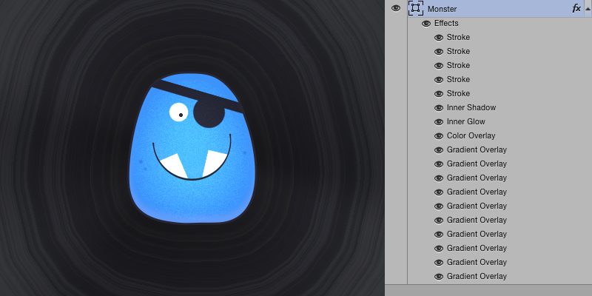592x296 pixels.
Task: Hide the first Stroke effect eye icon
Action: click(x=439, y=38)
